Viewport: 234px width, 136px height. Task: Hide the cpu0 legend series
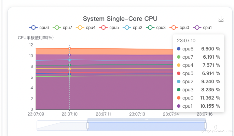tap(179, 28)
